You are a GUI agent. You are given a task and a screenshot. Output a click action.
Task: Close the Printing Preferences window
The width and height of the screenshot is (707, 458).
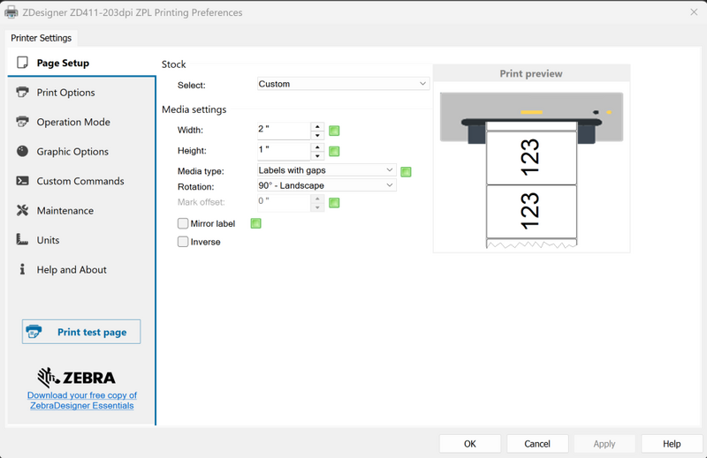[694, 12]
